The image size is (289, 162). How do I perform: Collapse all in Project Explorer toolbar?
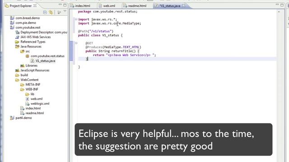click(45, 12)
